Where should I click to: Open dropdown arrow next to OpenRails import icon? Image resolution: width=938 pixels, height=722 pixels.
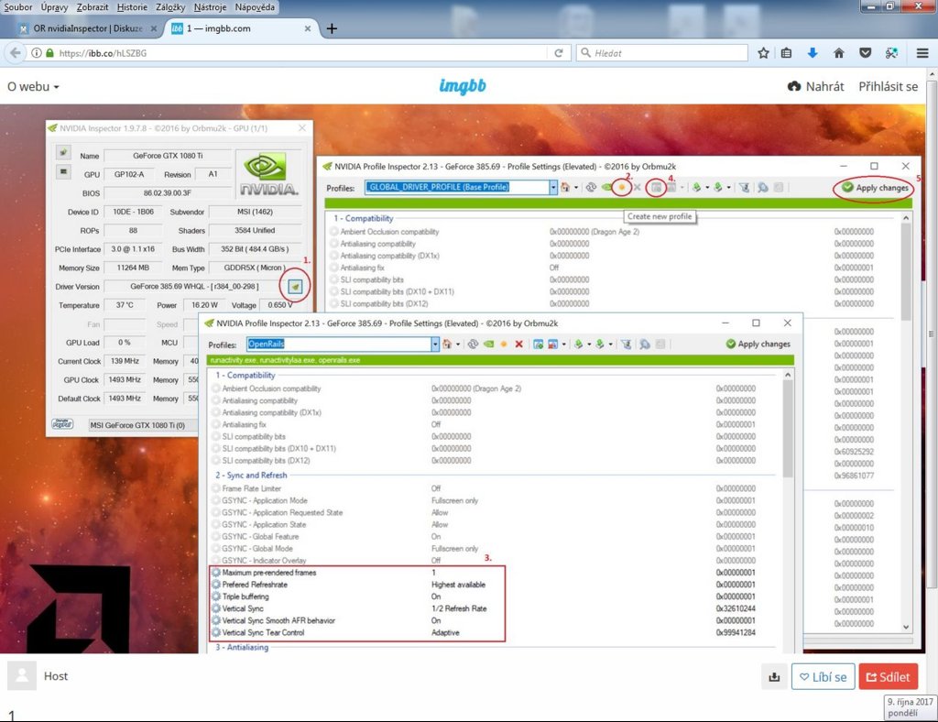click(x=610, y=344)
